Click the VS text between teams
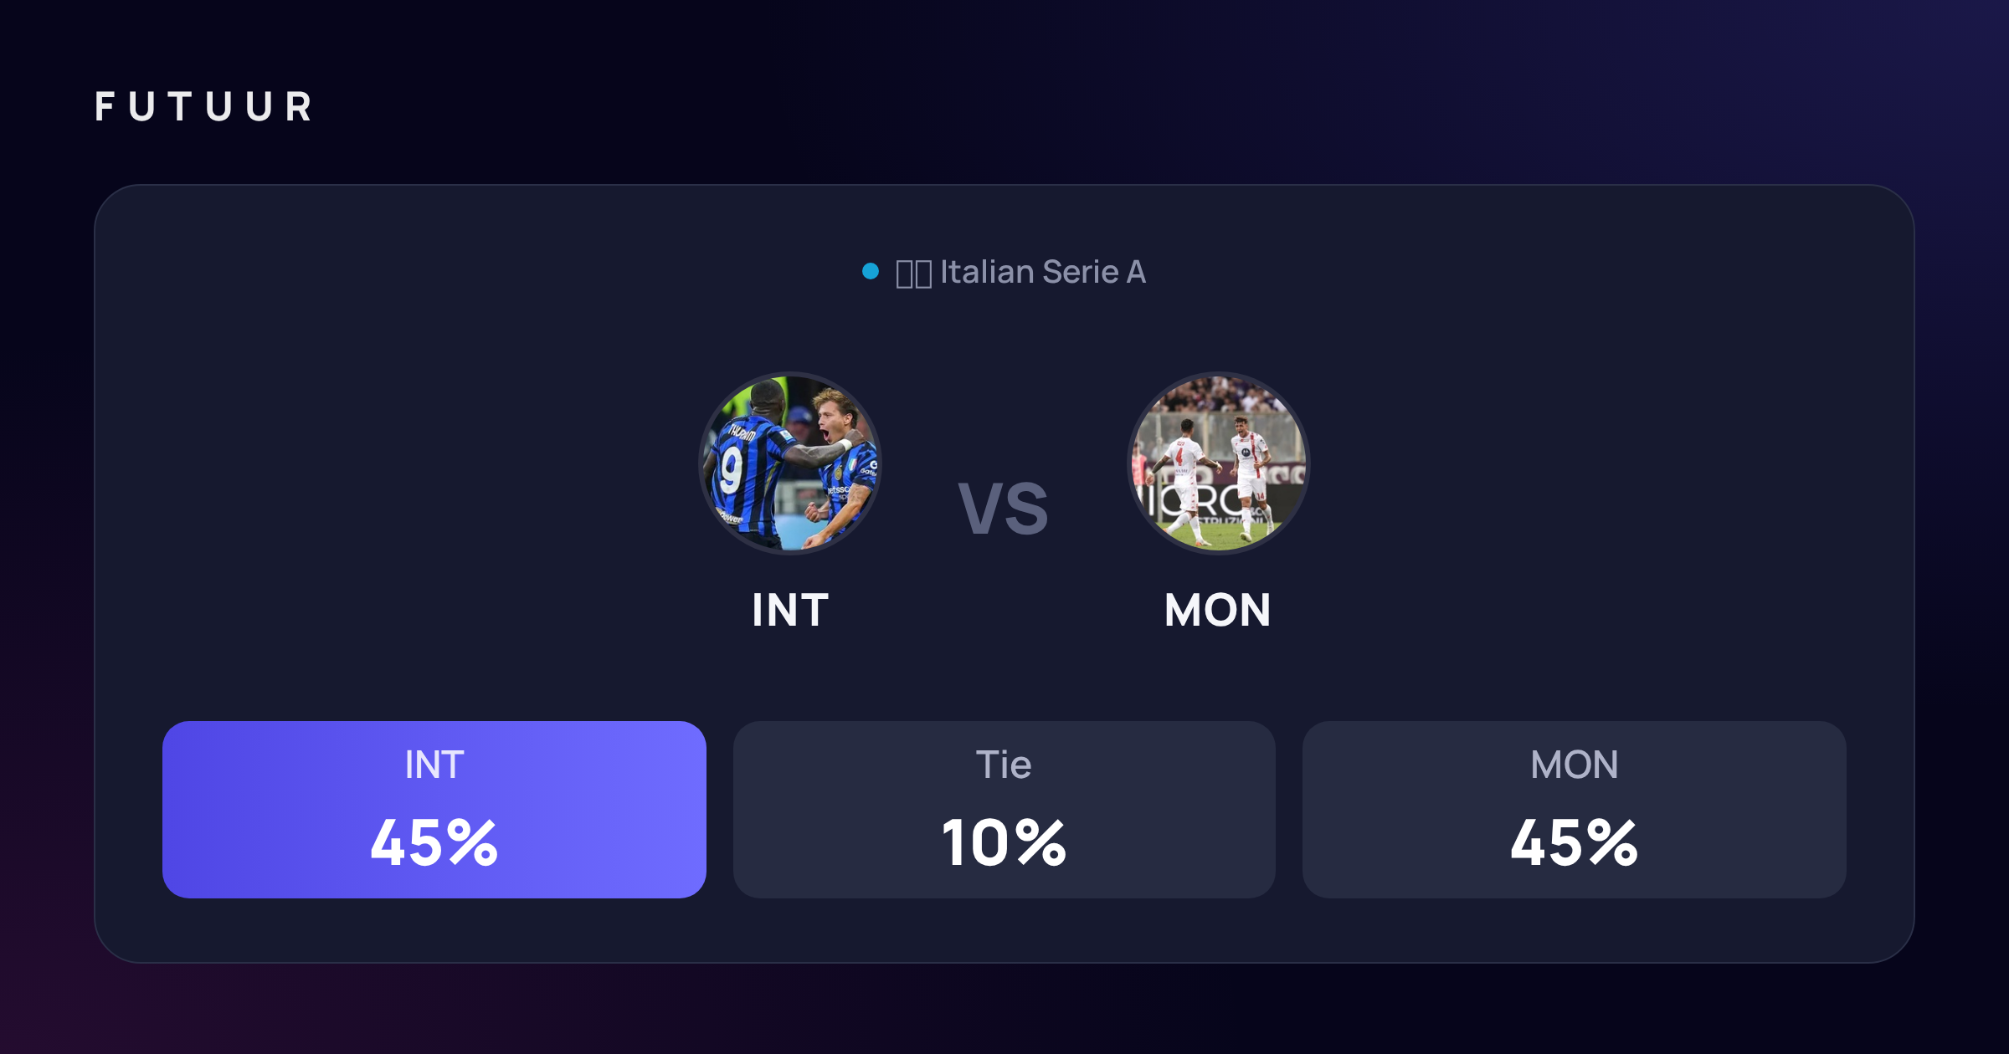The width and height of the screenshot is (2009, 1054). pos(1003,509)
